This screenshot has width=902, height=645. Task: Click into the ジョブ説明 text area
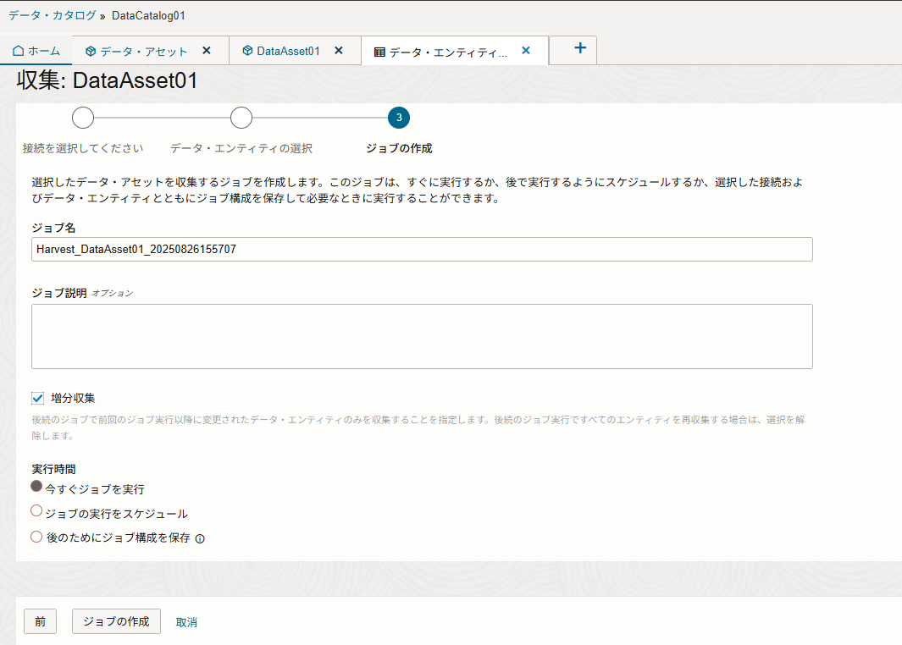(422, 336)
